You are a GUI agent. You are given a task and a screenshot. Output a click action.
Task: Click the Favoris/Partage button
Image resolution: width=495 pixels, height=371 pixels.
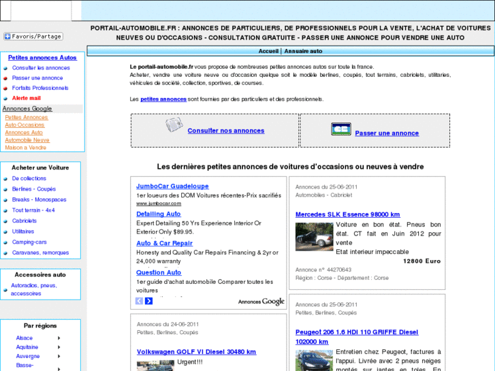(33, 37)
